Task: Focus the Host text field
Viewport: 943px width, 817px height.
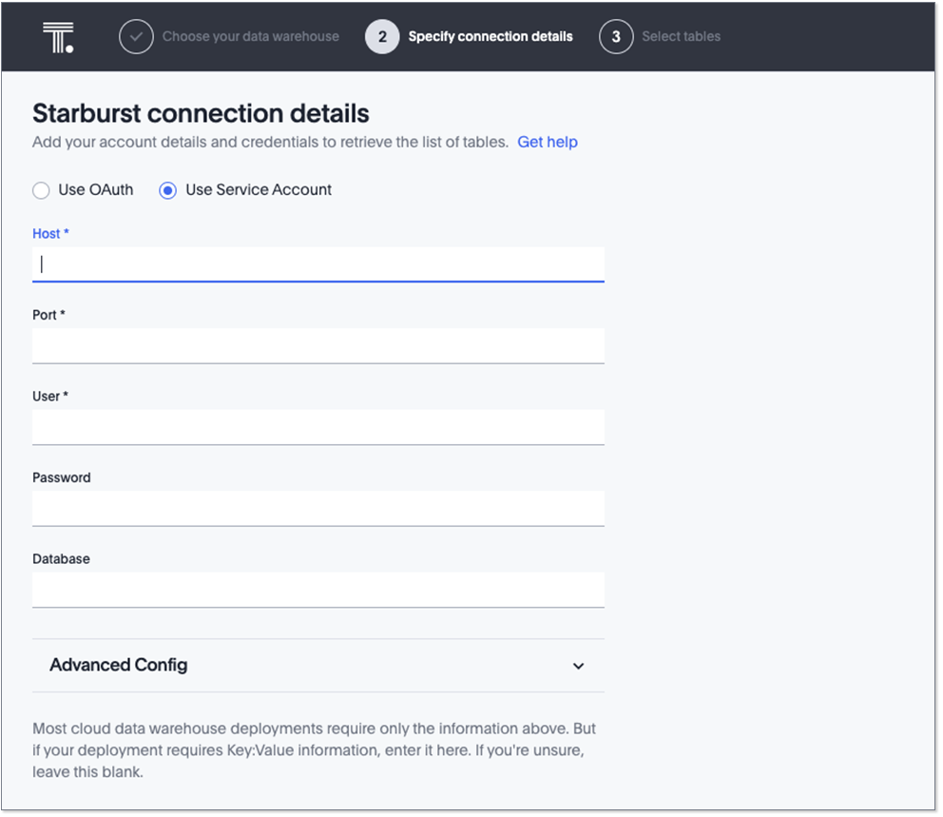Action: pyautogui.click(x=318, y=264)
